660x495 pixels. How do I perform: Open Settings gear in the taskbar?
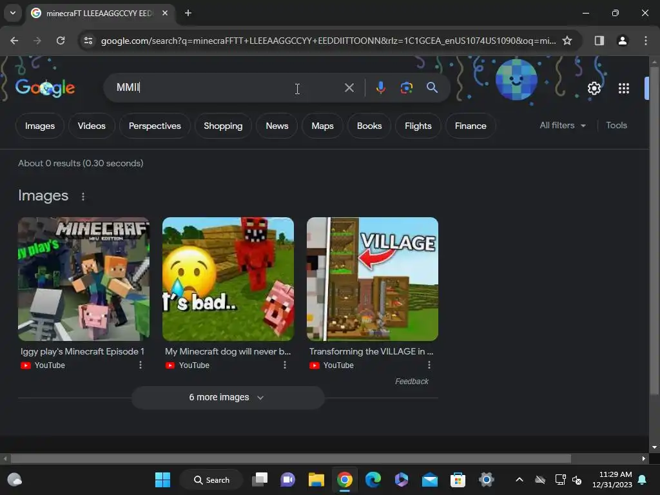(486, 480)
